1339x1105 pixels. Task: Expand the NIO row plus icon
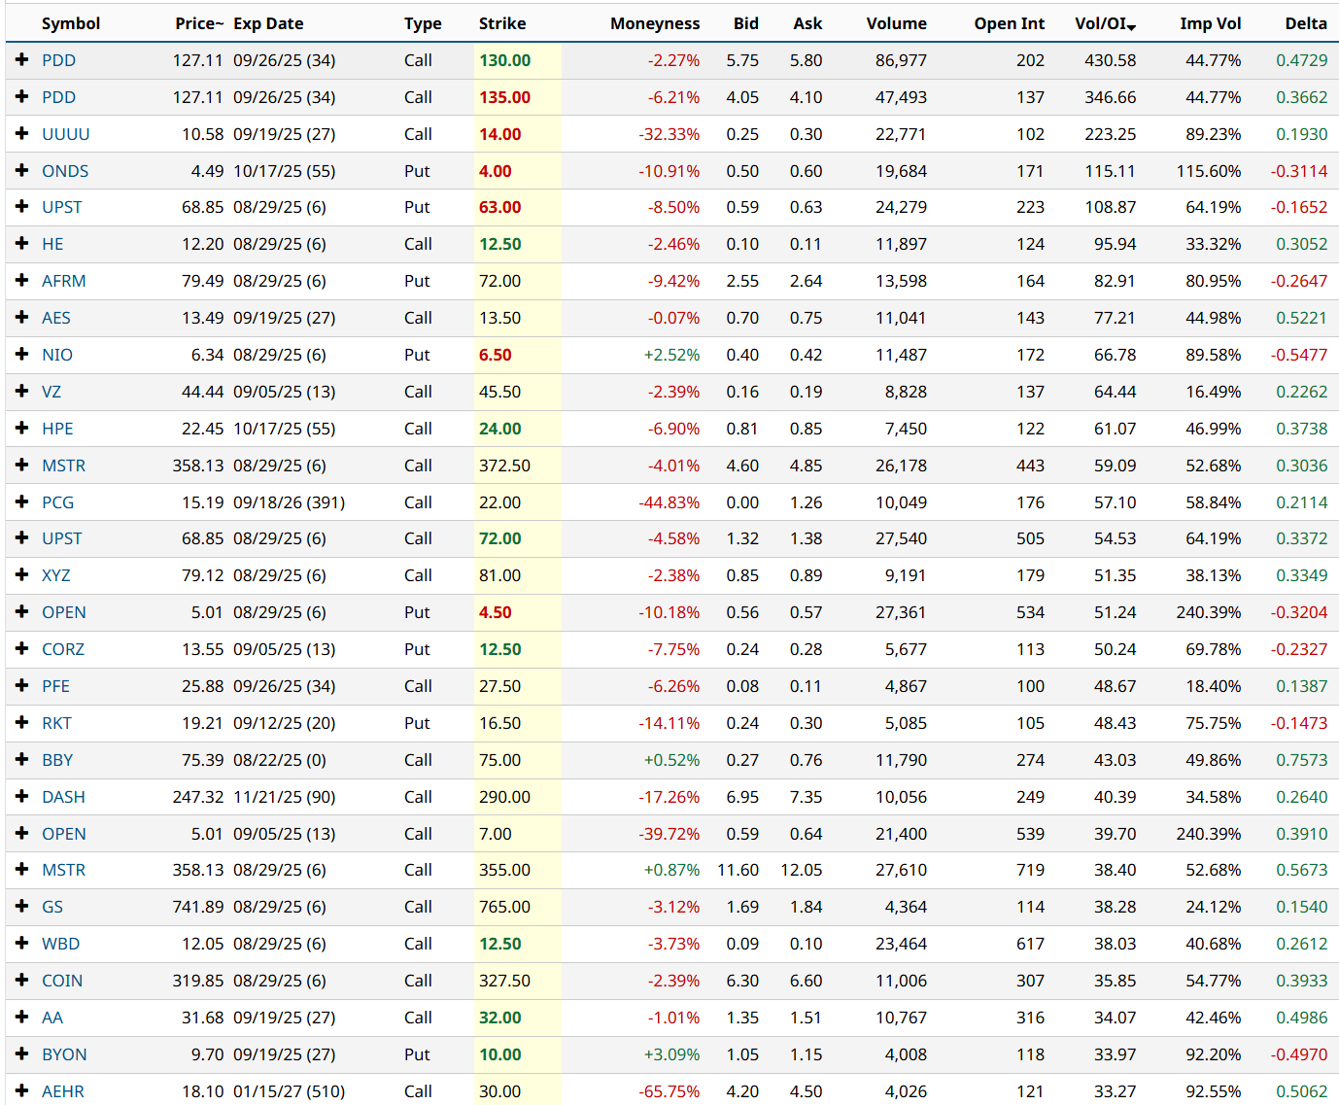point(21,355)
